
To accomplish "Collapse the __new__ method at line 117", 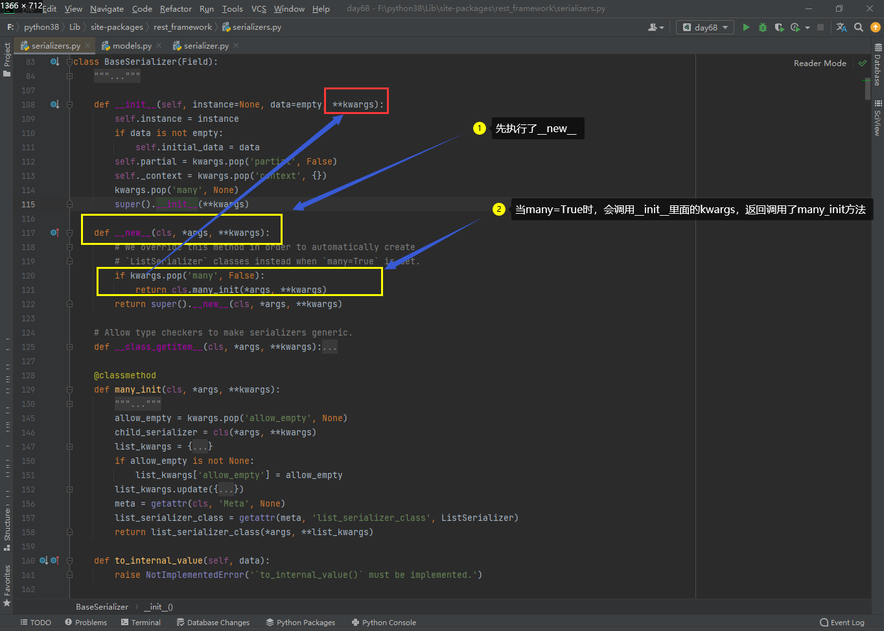I will click(x=69, y=233).
